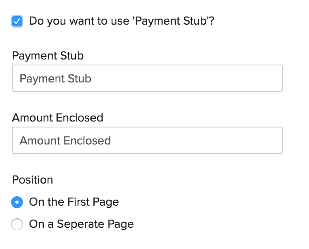Click the blue dot of the selected radio

point(17,202)
